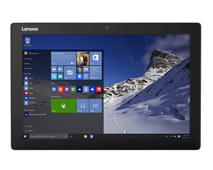
Task: Open the OneDrive tile in Work group
Action: pos(92,89)
